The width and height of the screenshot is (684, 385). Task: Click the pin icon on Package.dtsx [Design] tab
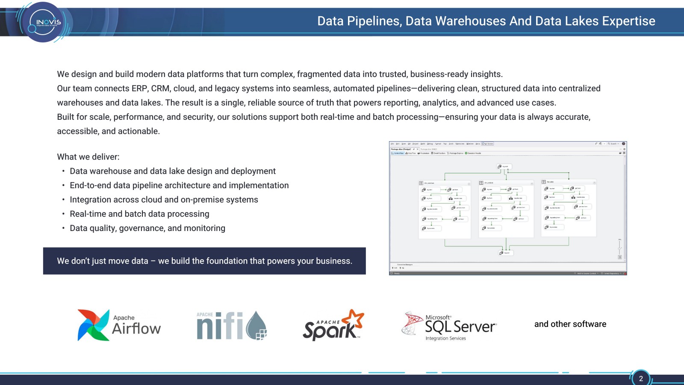tap(414, 149)
